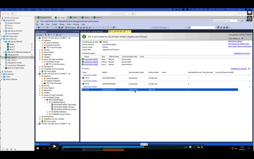Click the video volume bars icon
The width and height of the screenshot is (254, 159).
186,147
